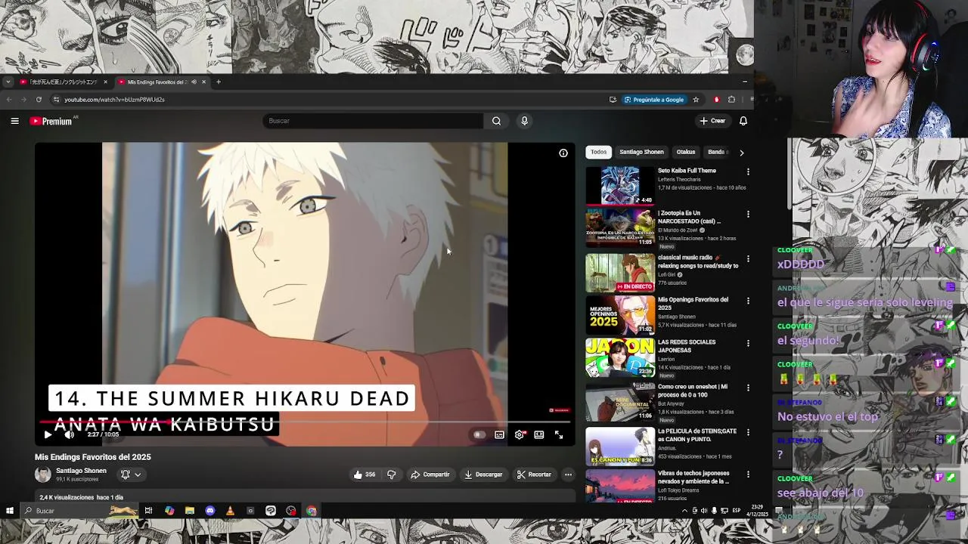
Task: Switch to the first Japanese-titled browser tab
Action: click(64, 82)
